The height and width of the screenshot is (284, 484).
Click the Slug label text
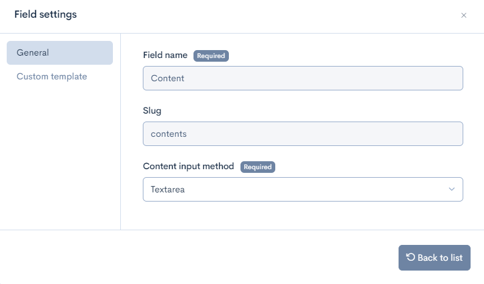pyautogui.click(x=152, y=111)
